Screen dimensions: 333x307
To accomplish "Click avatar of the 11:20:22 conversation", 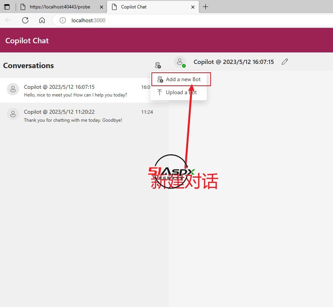I will tap(13, 114).
